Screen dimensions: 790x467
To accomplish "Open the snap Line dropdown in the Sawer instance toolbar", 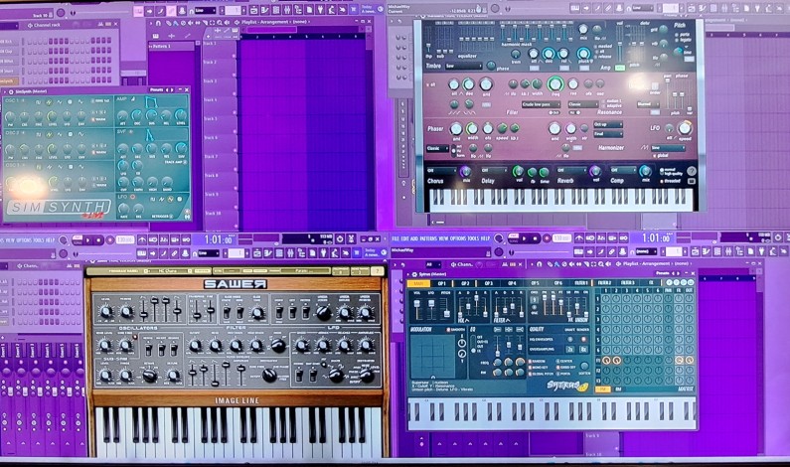I will [209, 253].
